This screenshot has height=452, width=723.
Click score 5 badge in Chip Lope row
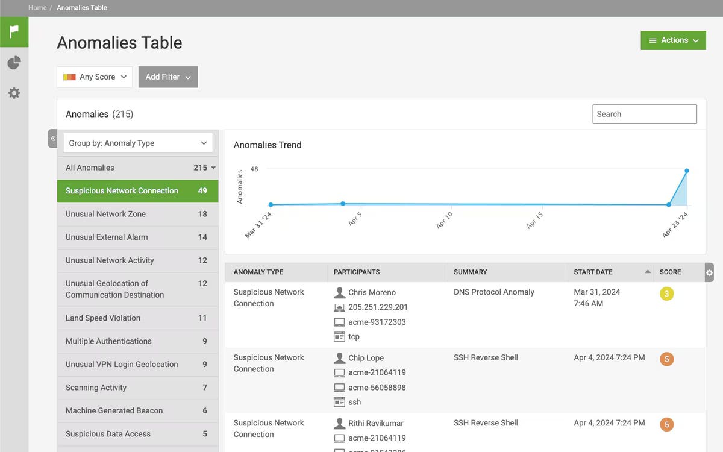pyautogui.click(x=666, y=359)
